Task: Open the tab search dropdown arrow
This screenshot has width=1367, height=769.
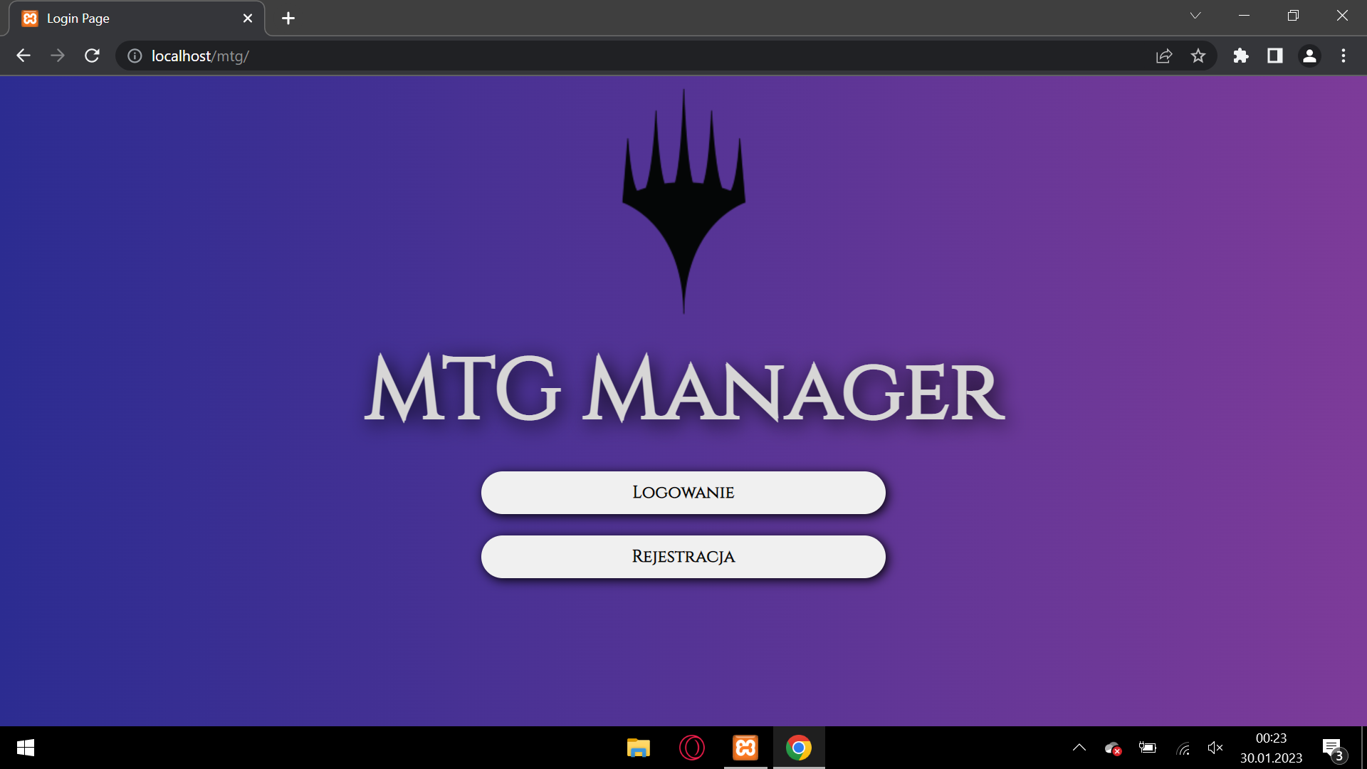Action: click(x=1196, y=15)
